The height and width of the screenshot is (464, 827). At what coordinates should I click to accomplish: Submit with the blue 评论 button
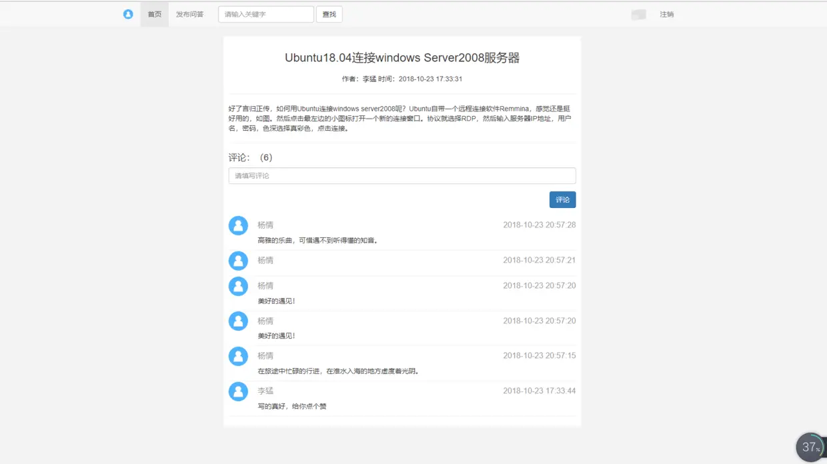tap(562, 199)
